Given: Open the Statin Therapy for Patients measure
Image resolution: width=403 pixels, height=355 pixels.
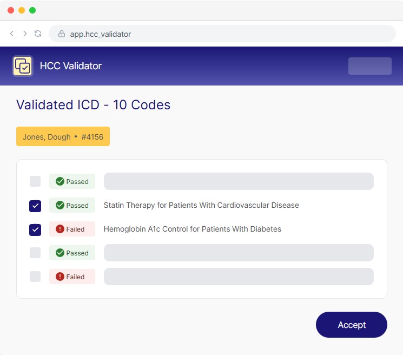Looking at the screenshot, I should tap(201, 206).
